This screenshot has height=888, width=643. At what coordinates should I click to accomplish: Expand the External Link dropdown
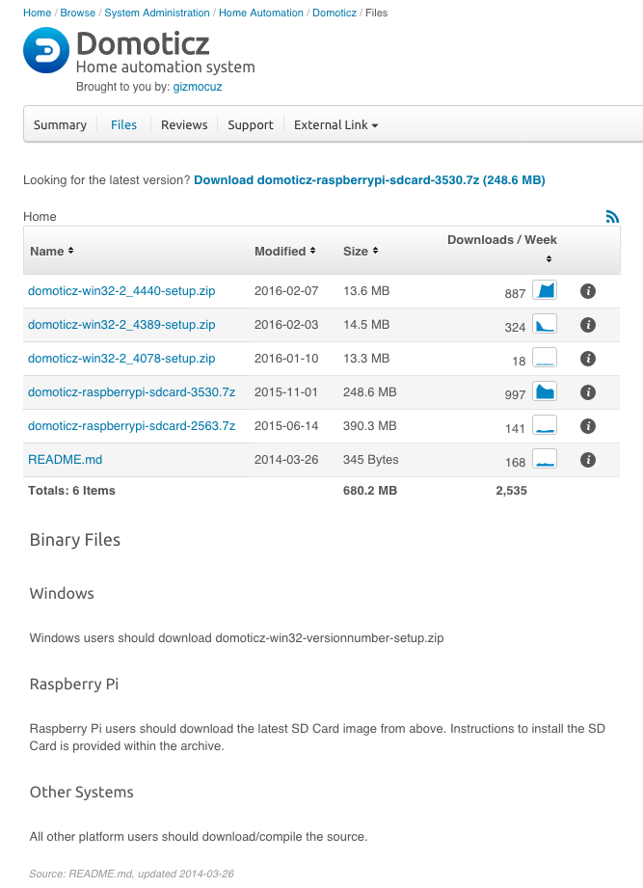point(335,124)
